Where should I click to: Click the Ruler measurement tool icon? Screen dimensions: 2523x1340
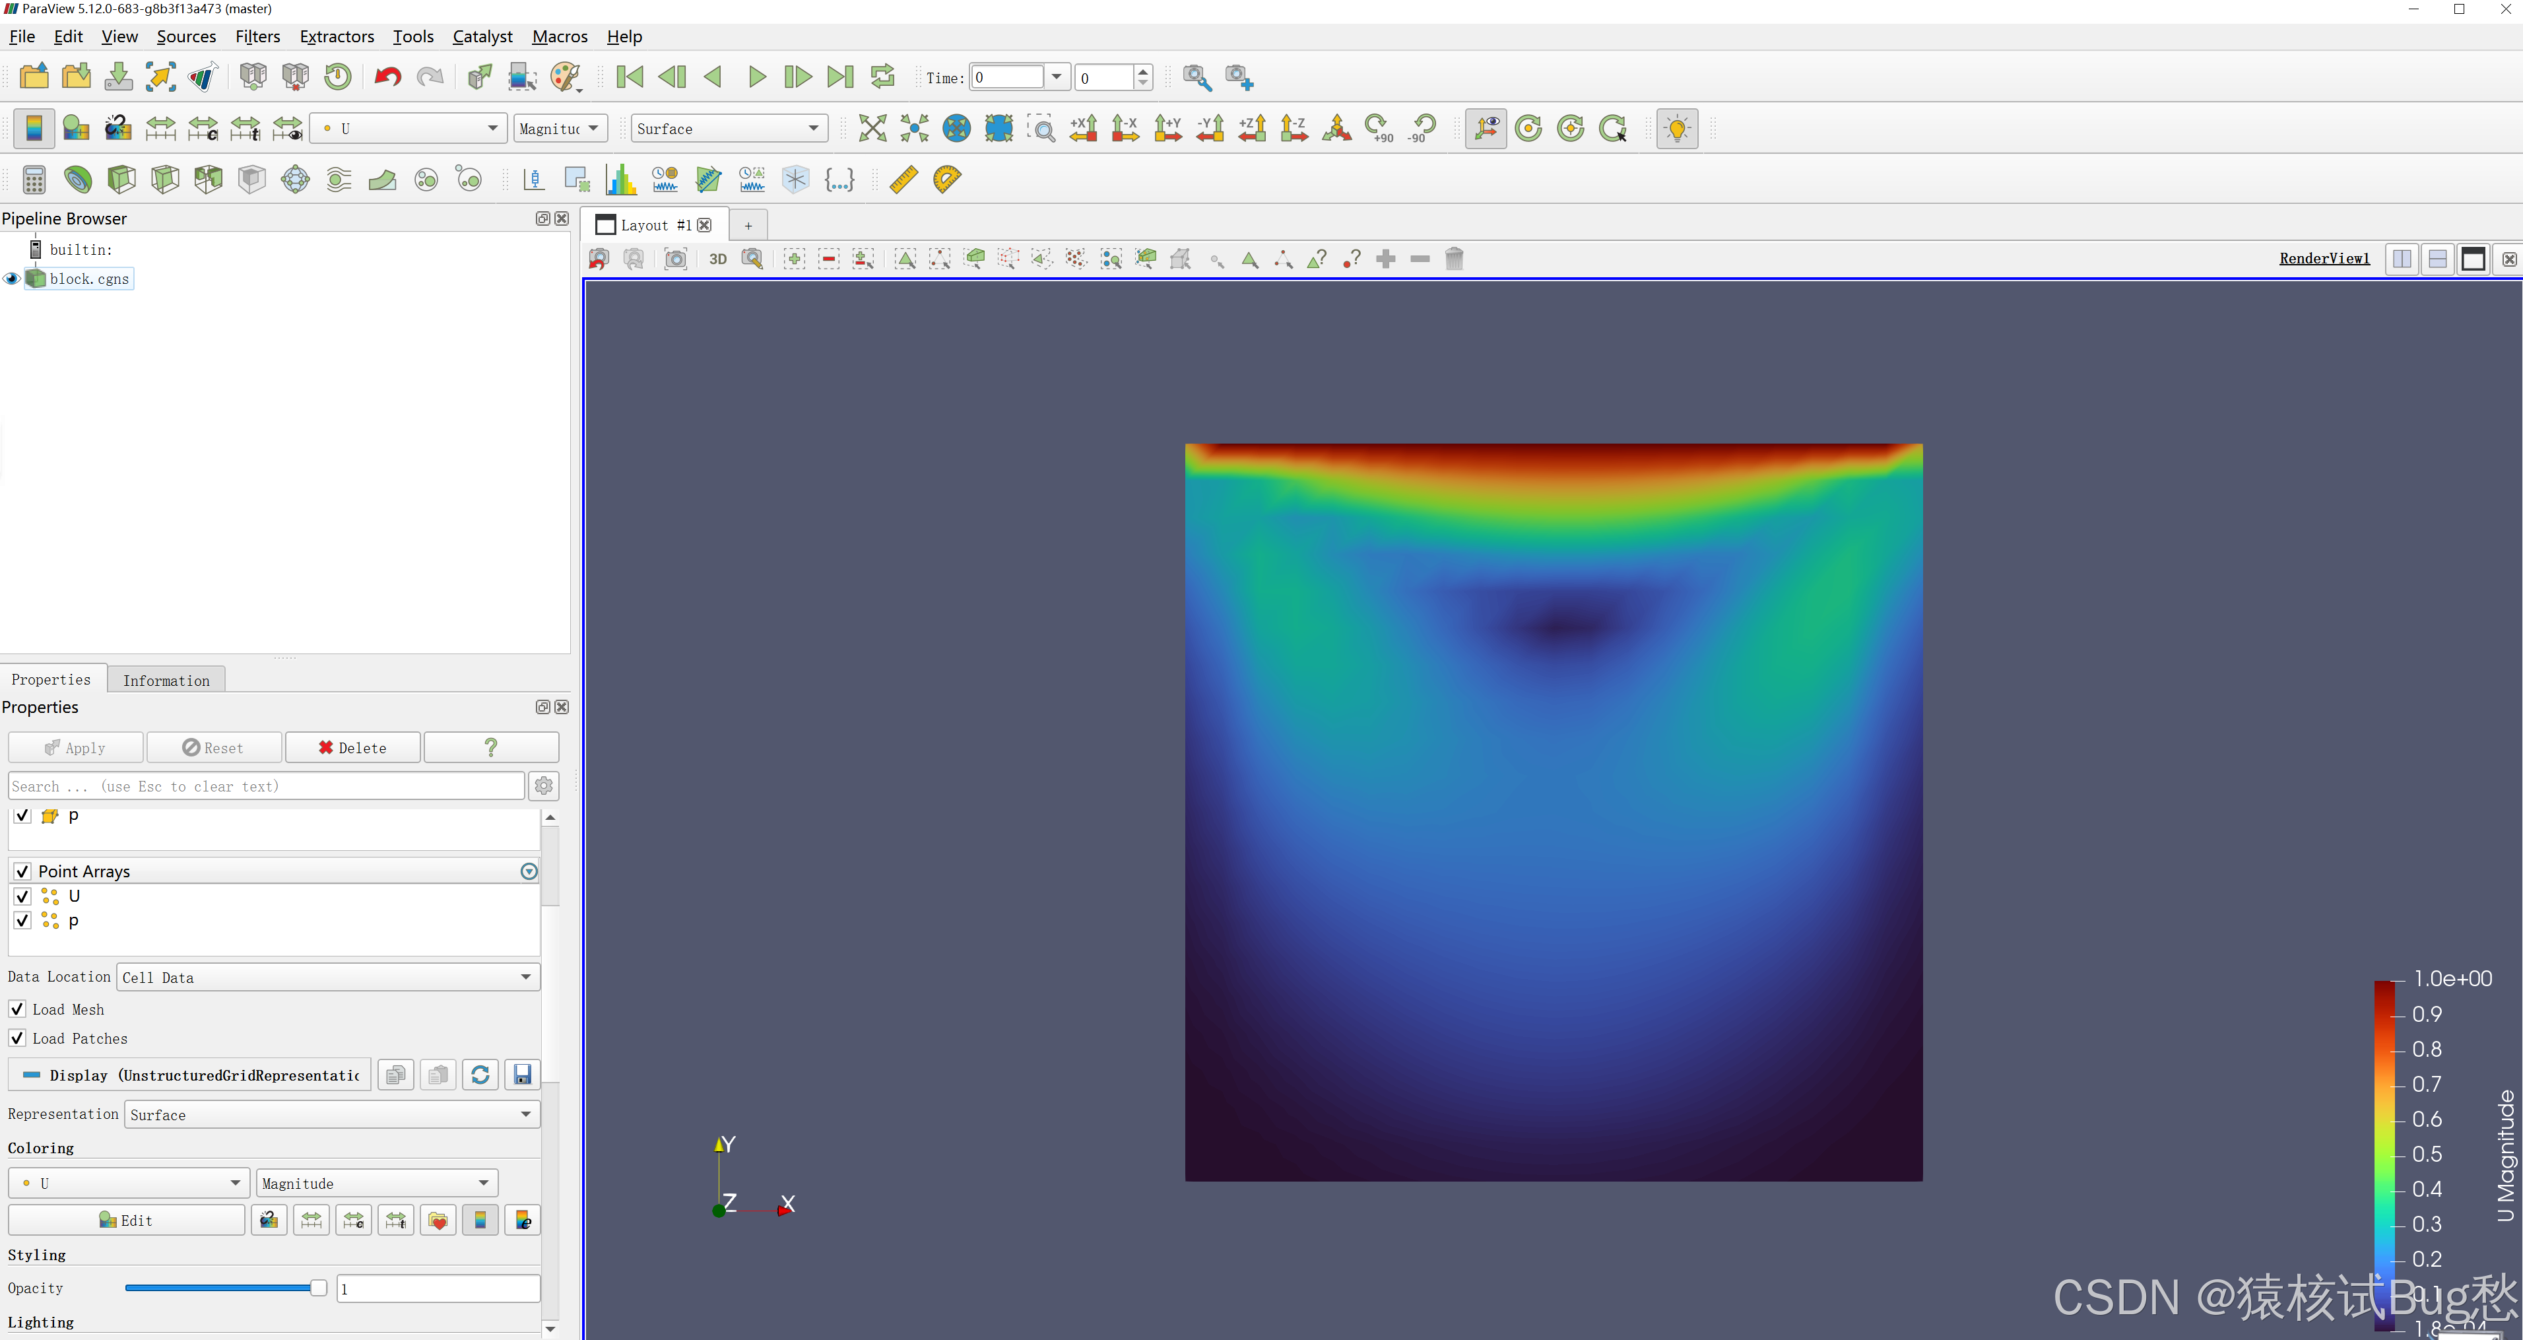click(x=903, y=180)
